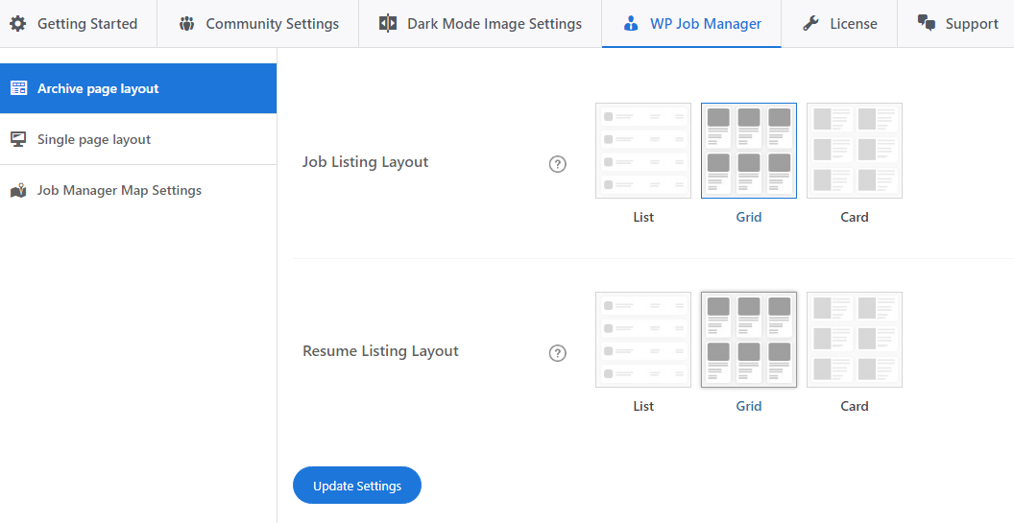The height and width of the screenshot is (523, 1014).
Task: Pick Grid thumbnail for Resume Listing
Action: pyautogui.click(x=749, y=340)
